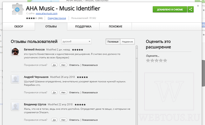Click "Нет" under Владимир Шутов's review

click(x=63, y=120)
